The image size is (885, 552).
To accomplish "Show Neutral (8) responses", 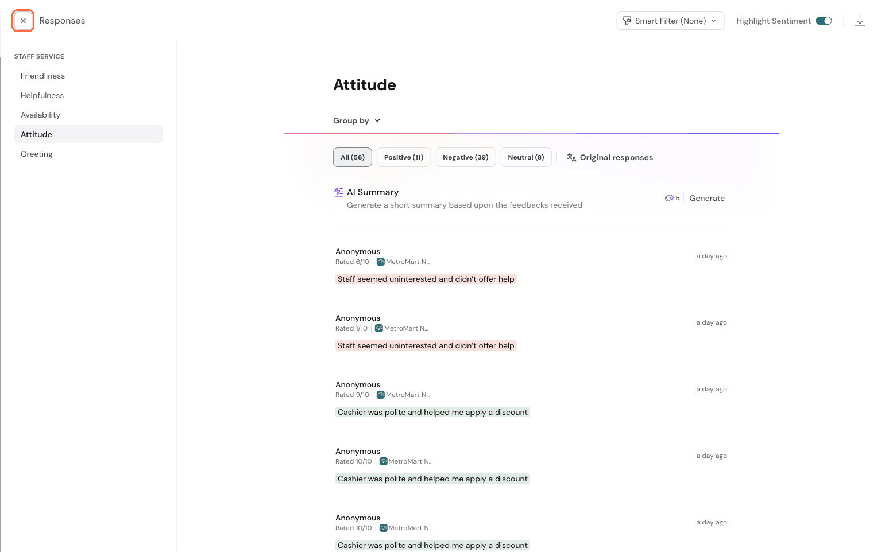I will pyautogui.click(x=525, y=157).
